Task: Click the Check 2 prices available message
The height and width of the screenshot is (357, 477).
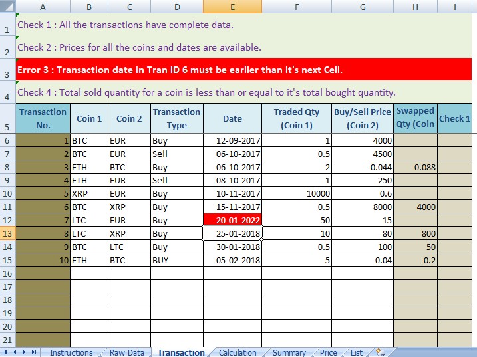Action: click(x=243, y=47)
